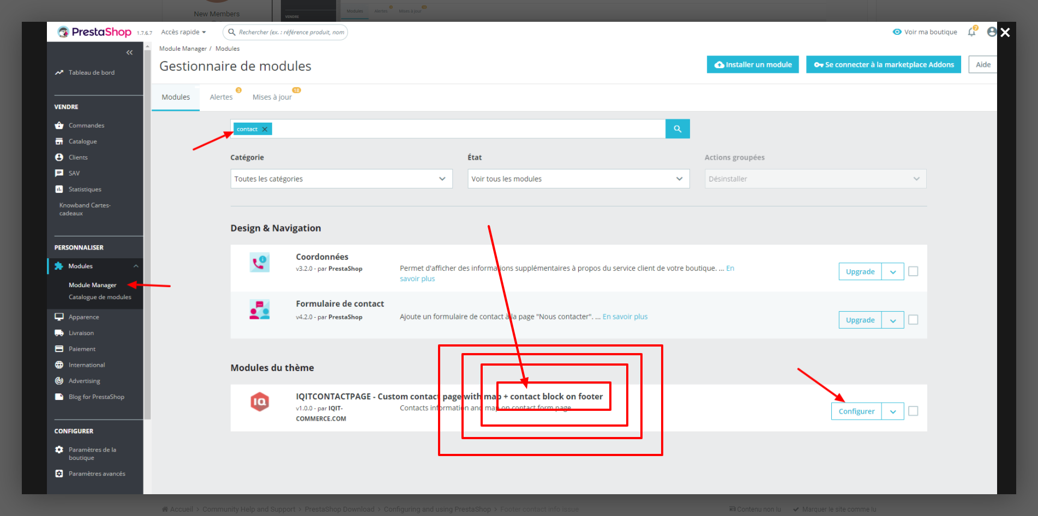Expand actions arrow for Formulaire de contact
Image resolution: width=1038 pixels, height=516 pixels.
tap(893, 320)
